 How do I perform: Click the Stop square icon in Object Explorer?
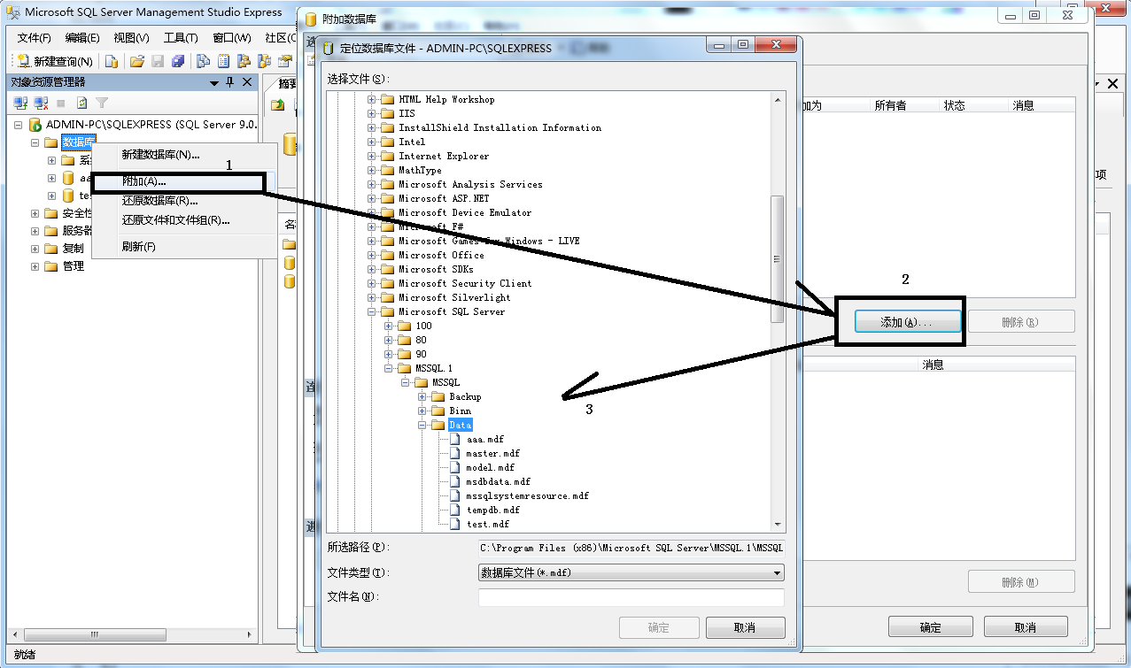coord(61,103)
